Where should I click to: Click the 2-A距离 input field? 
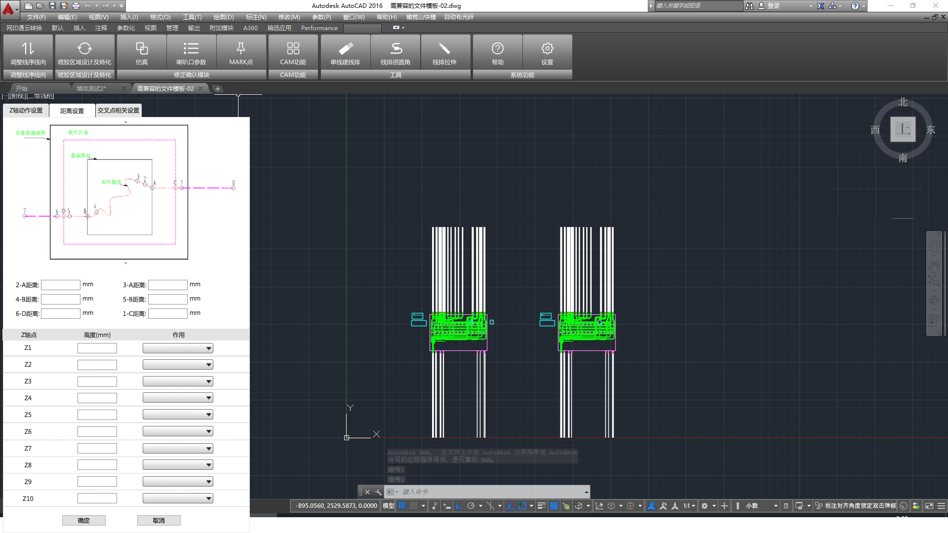click(60, 285)
